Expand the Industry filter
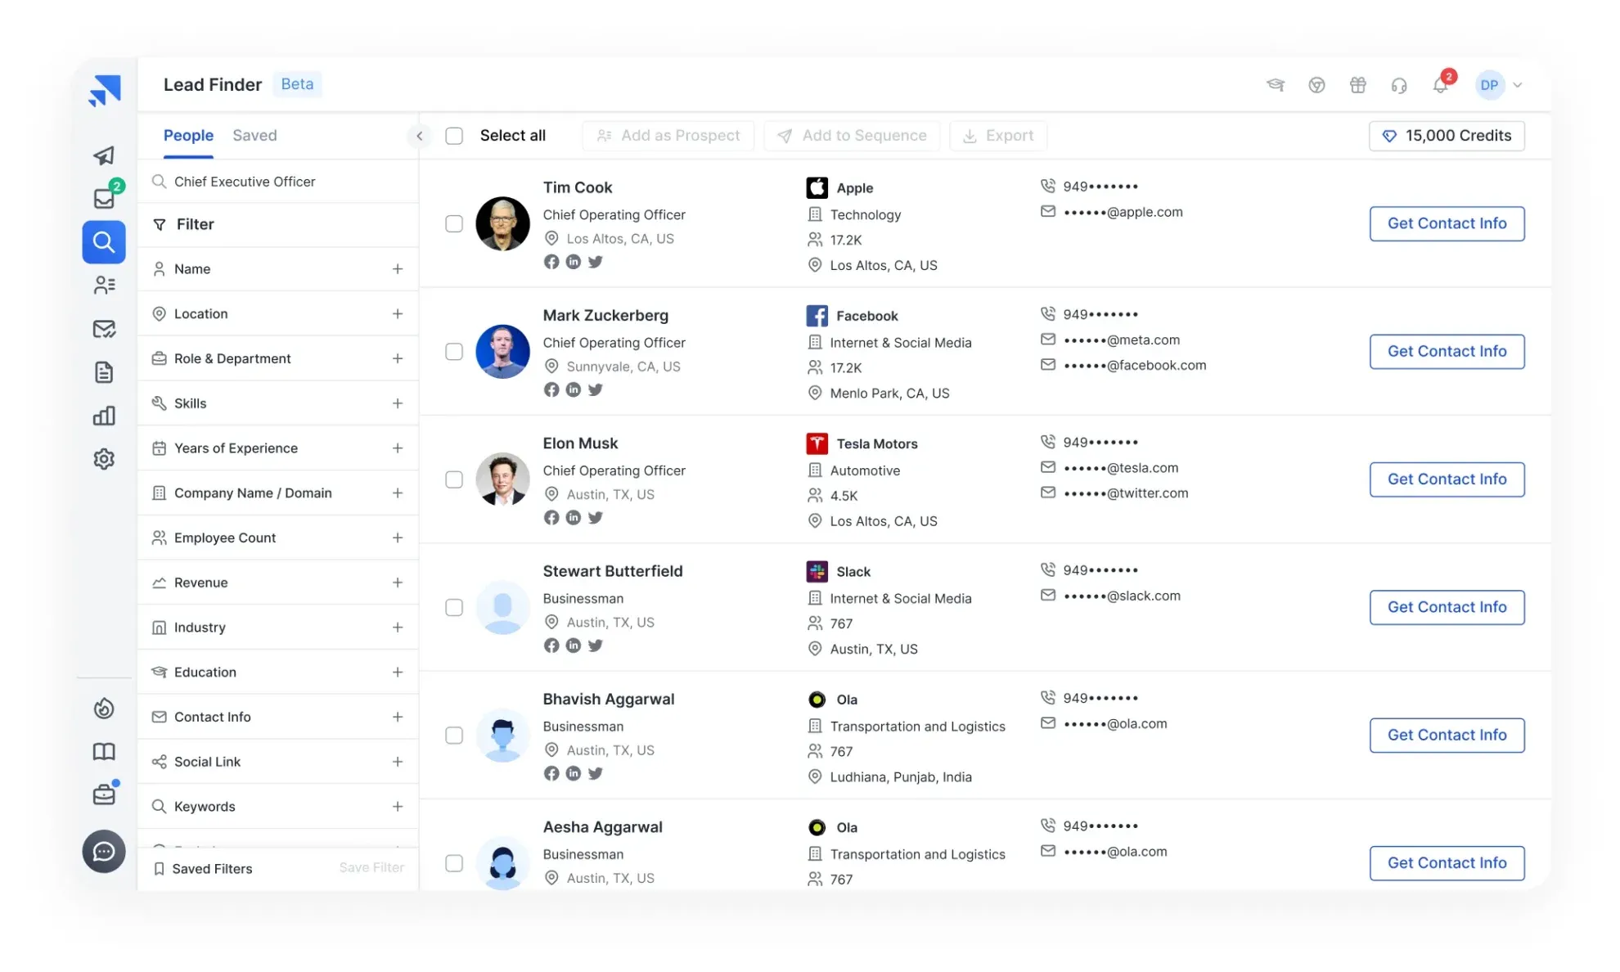 398,628
